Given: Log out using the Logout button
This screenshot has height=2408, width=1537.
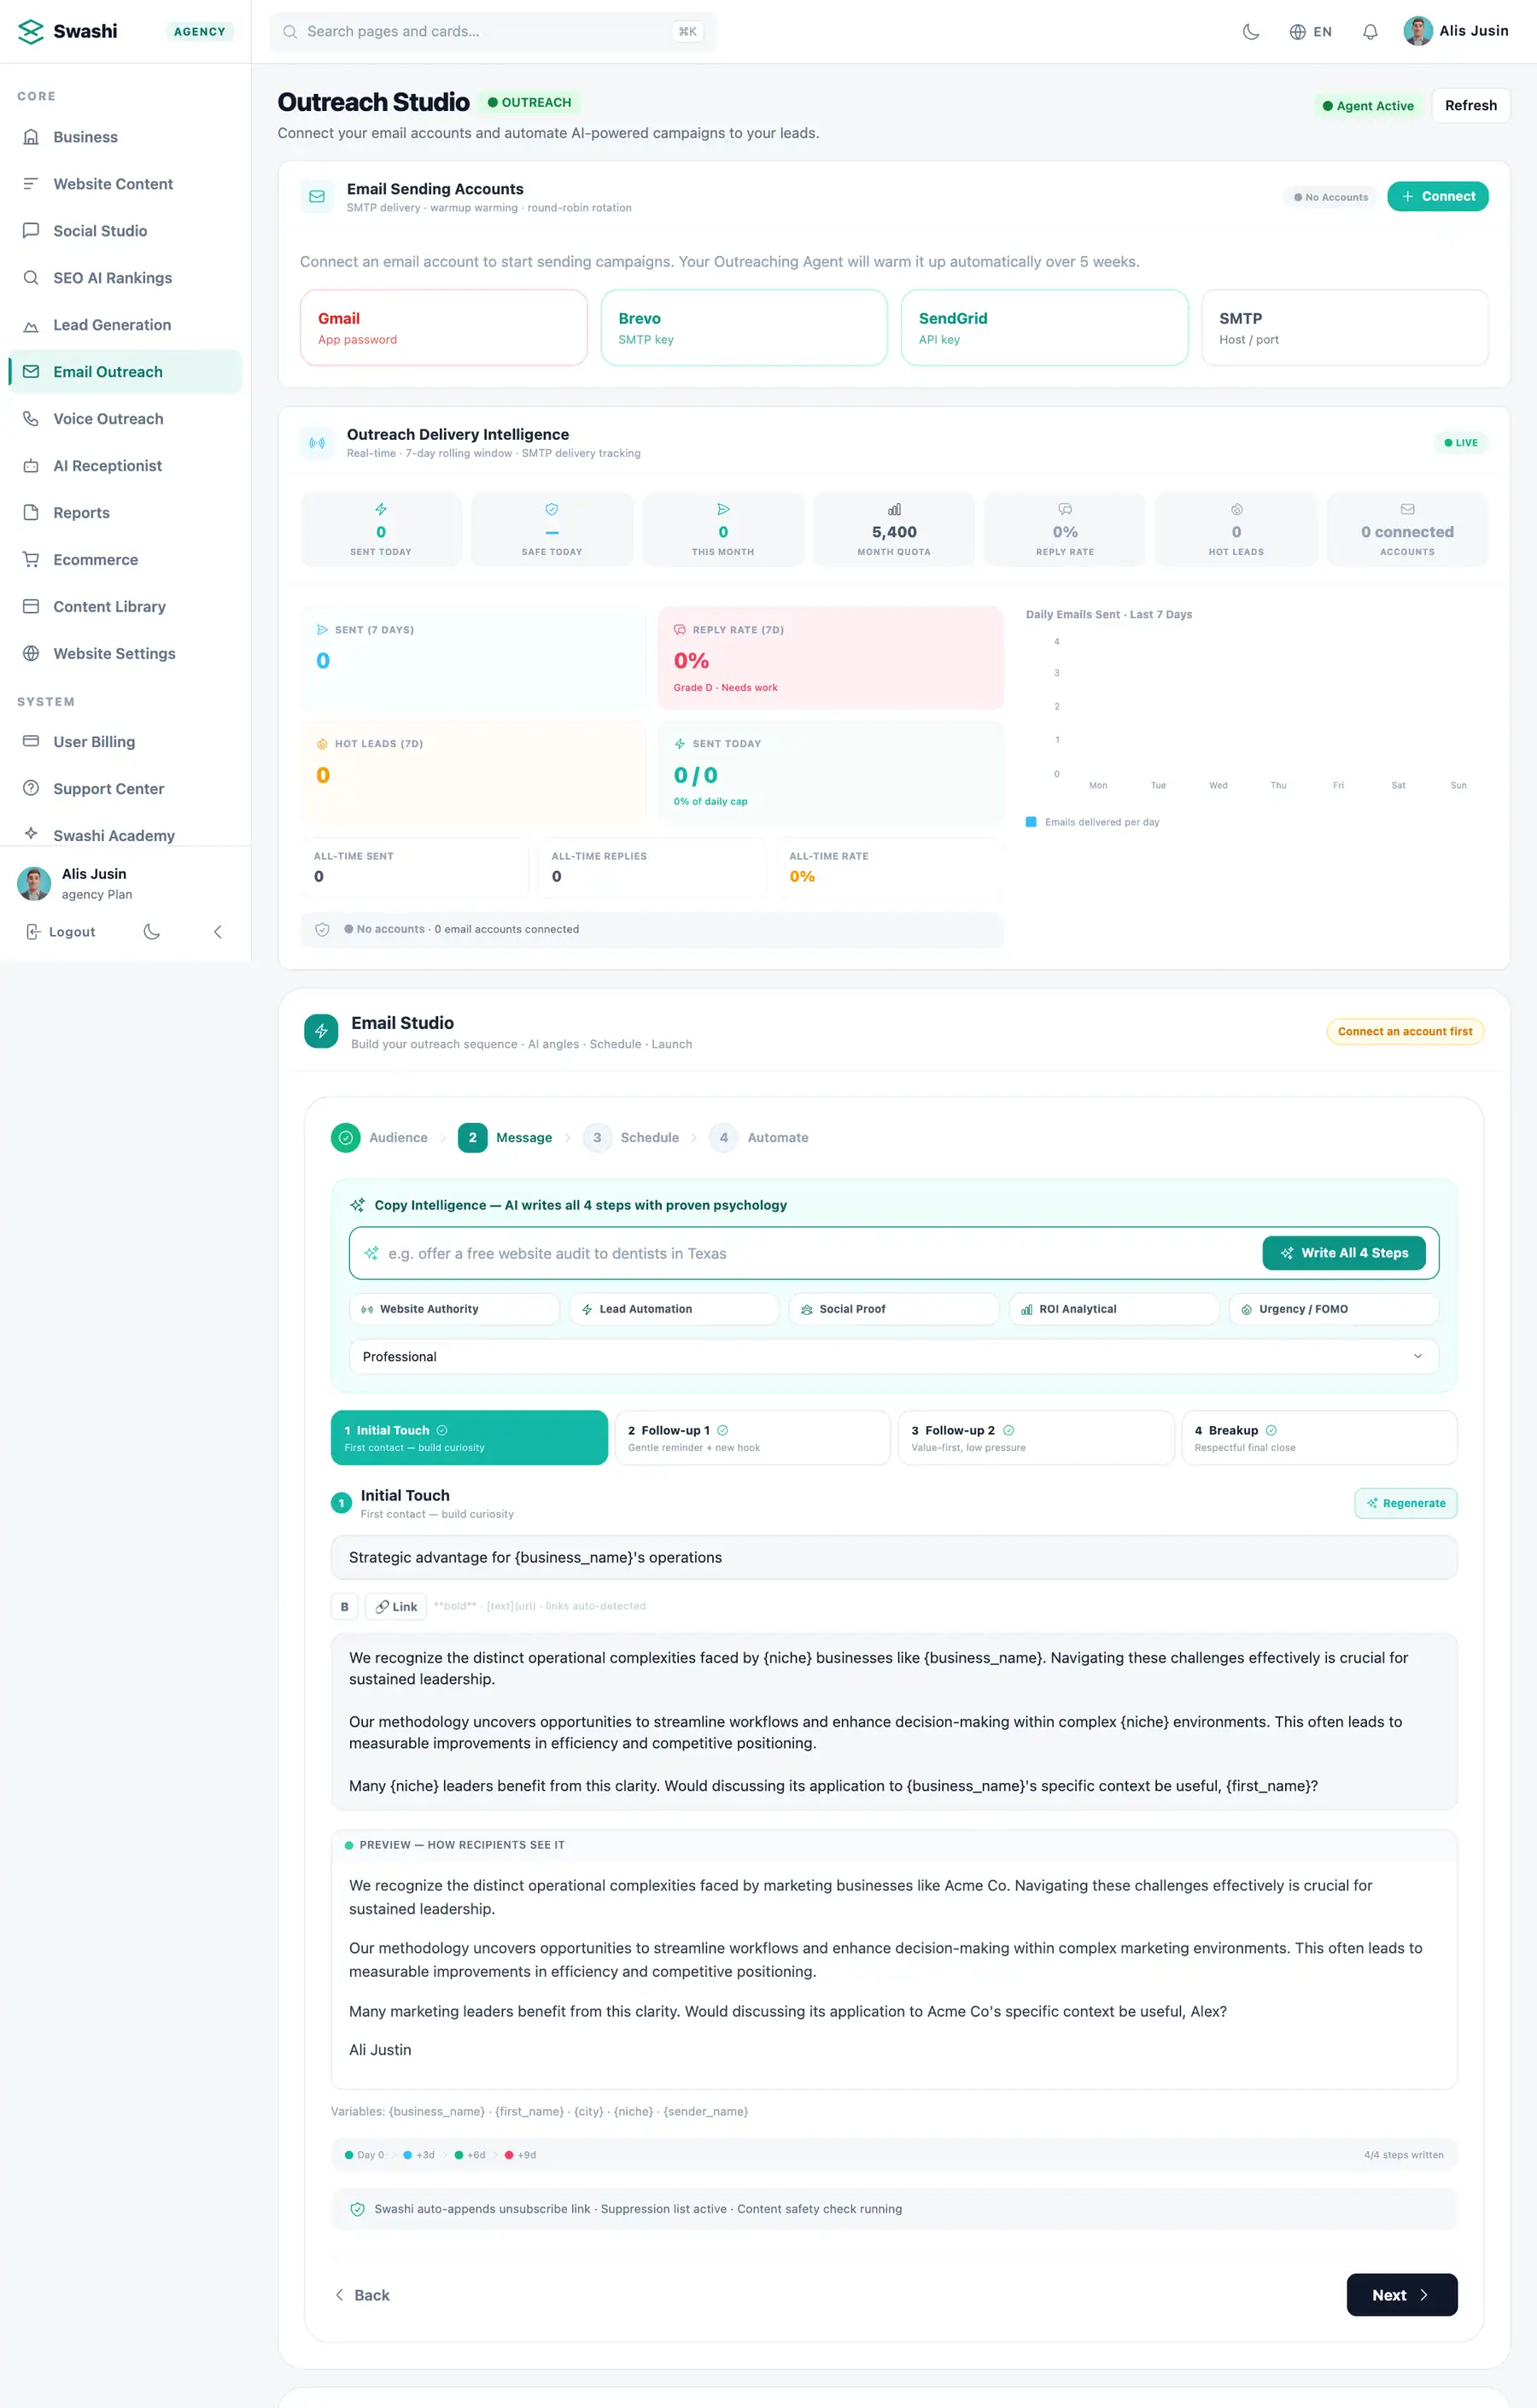Looking at the screenshot, I should point(61,932).
